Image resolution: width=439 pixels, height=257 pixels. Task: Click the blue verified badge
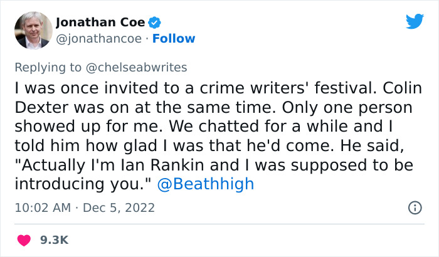point(156,23)
